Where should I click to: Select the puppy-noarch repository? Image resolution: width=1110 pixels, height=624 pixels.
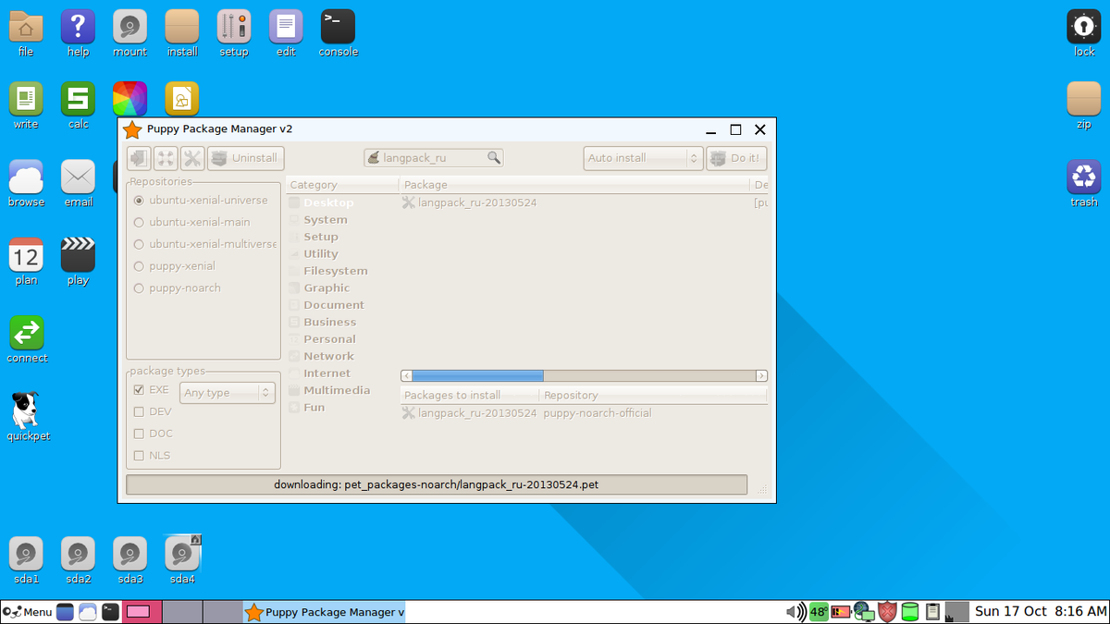tap(178, 288)
